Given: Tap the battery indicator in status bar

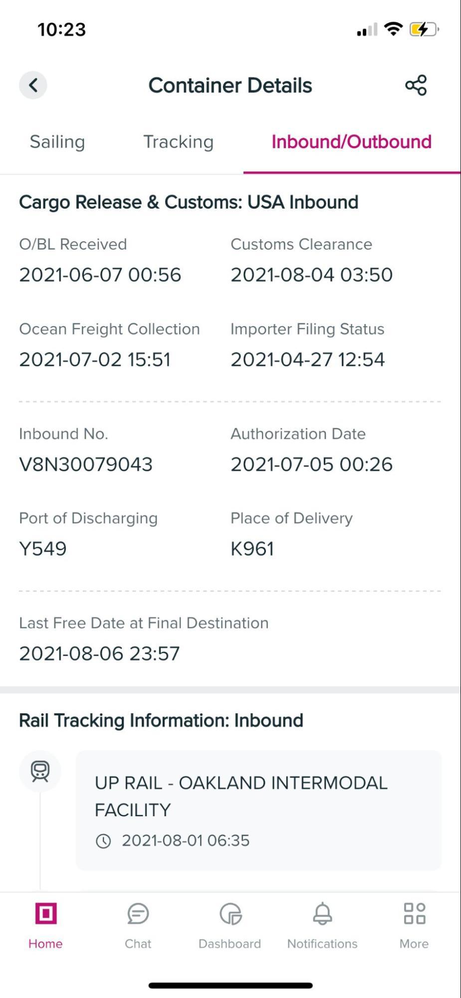Looking at the screenshot, I should pyautogui.click(x=423, y=29).
